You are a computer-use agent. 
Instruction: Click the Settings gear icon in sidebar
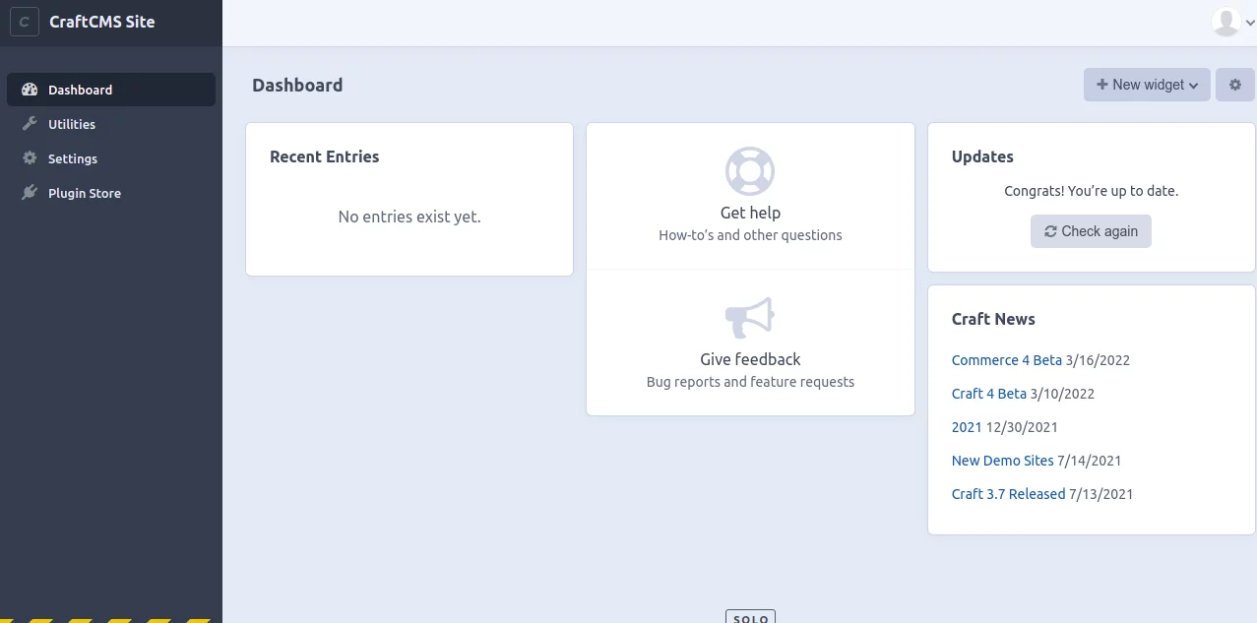30,158
